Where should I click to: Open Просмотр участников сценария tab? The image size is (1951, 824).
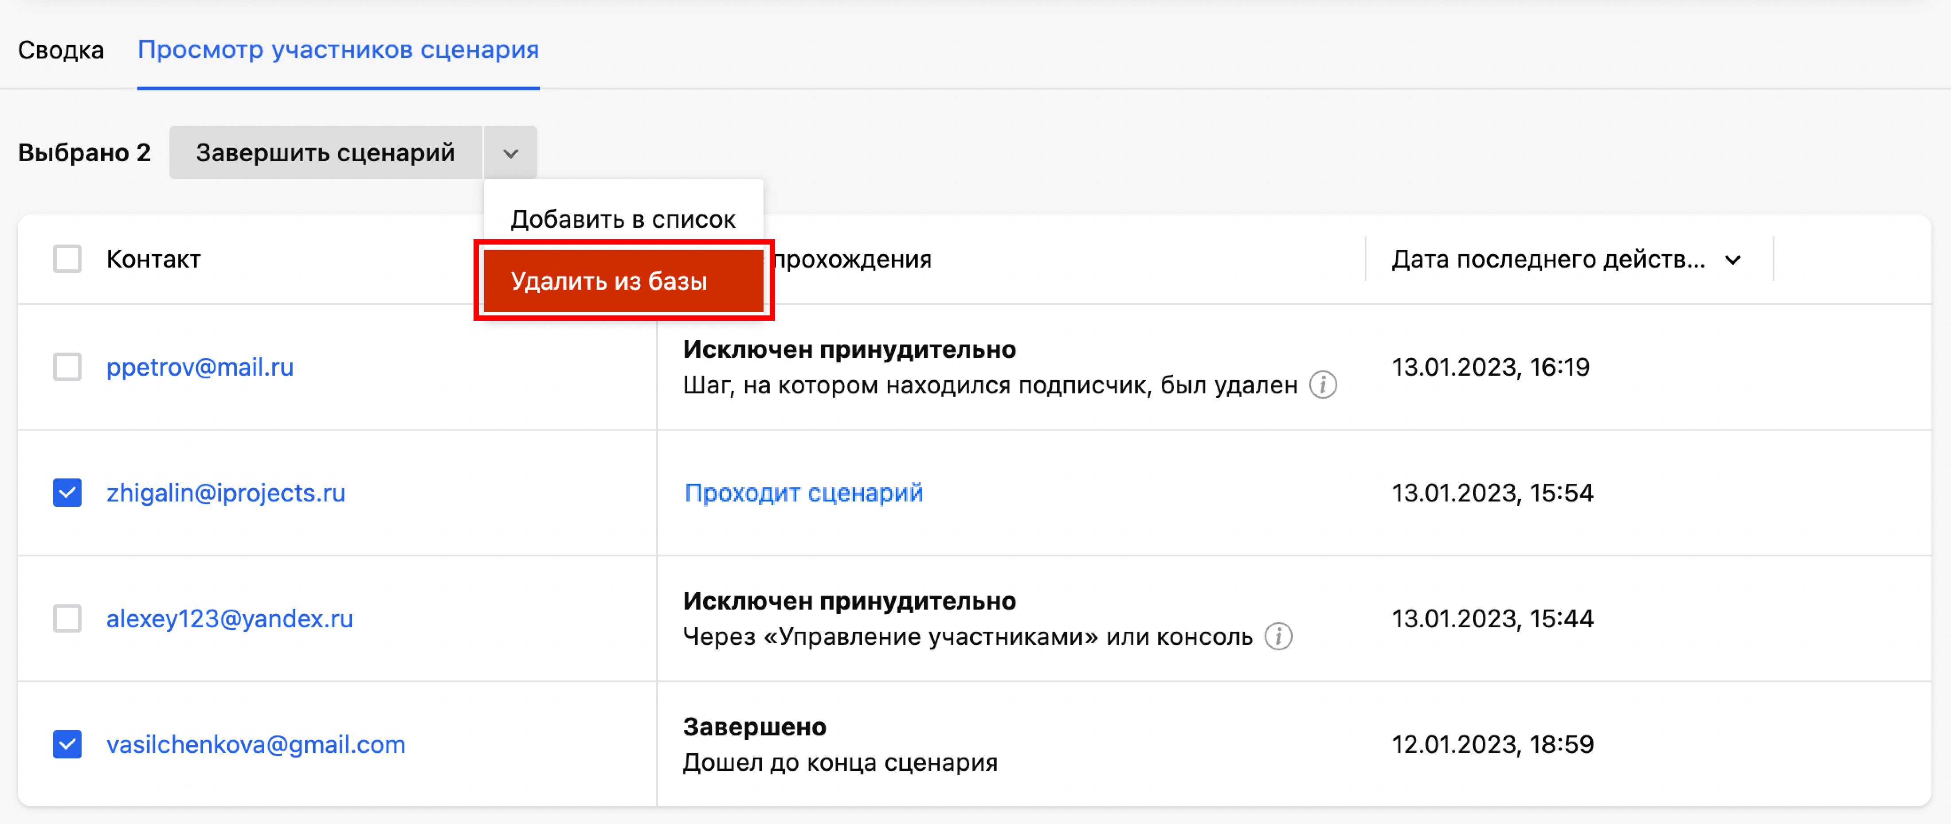(338, 50)
